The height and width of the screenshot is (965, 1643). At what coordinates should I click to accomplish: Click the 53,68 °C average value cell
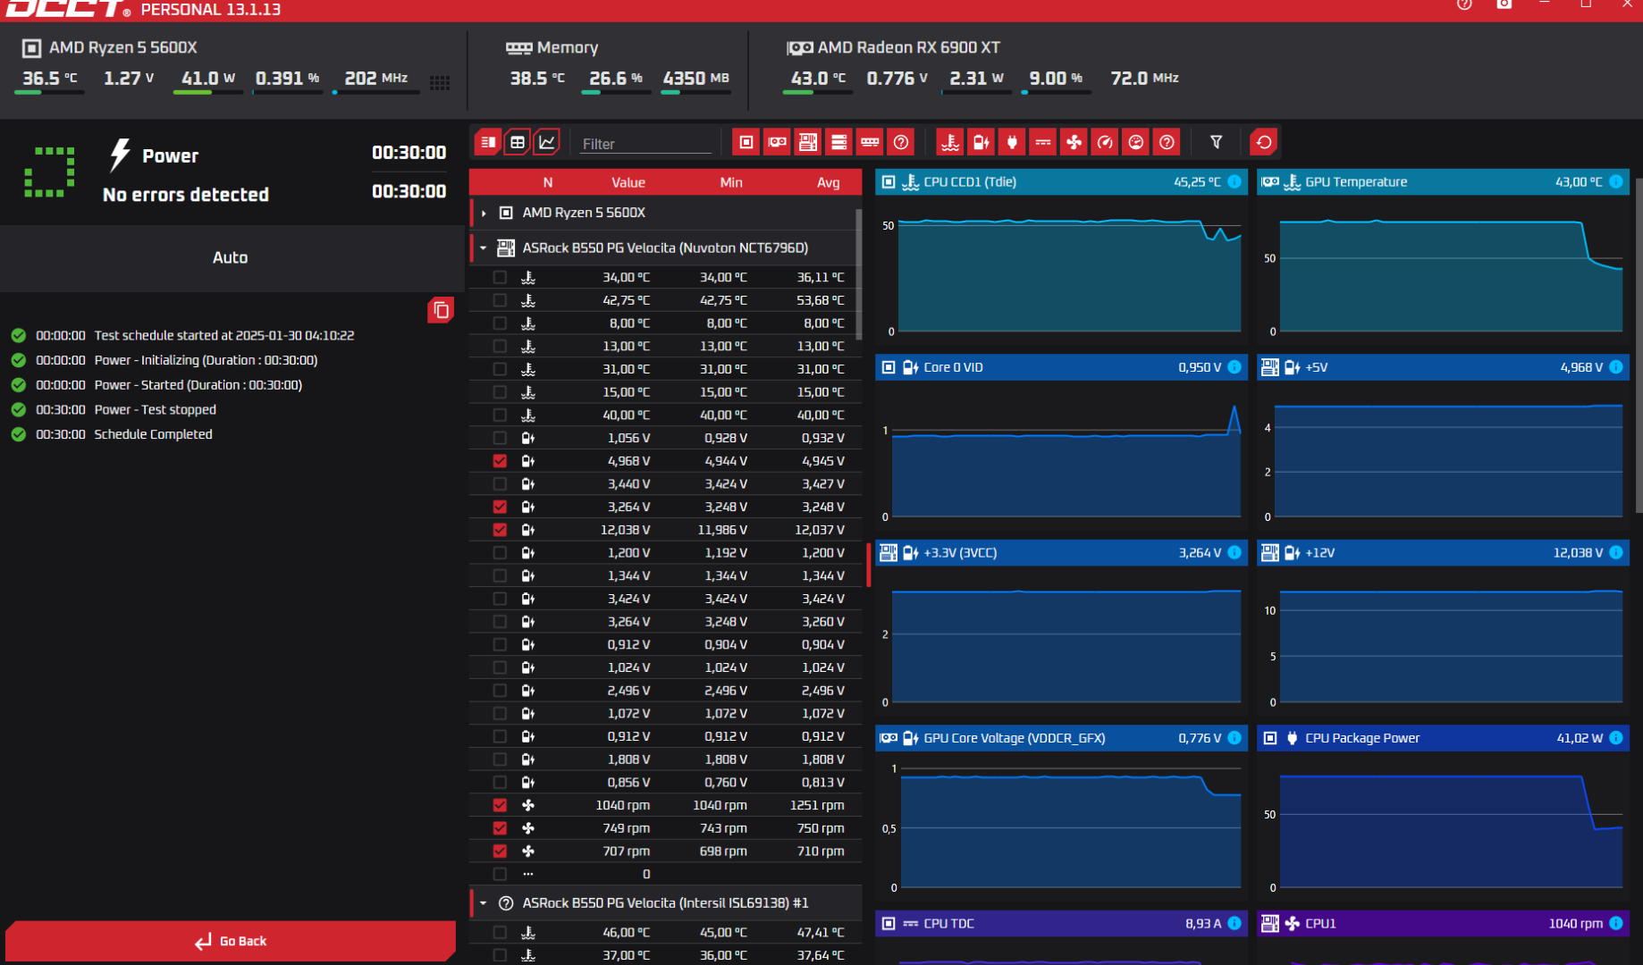(820, 300)
